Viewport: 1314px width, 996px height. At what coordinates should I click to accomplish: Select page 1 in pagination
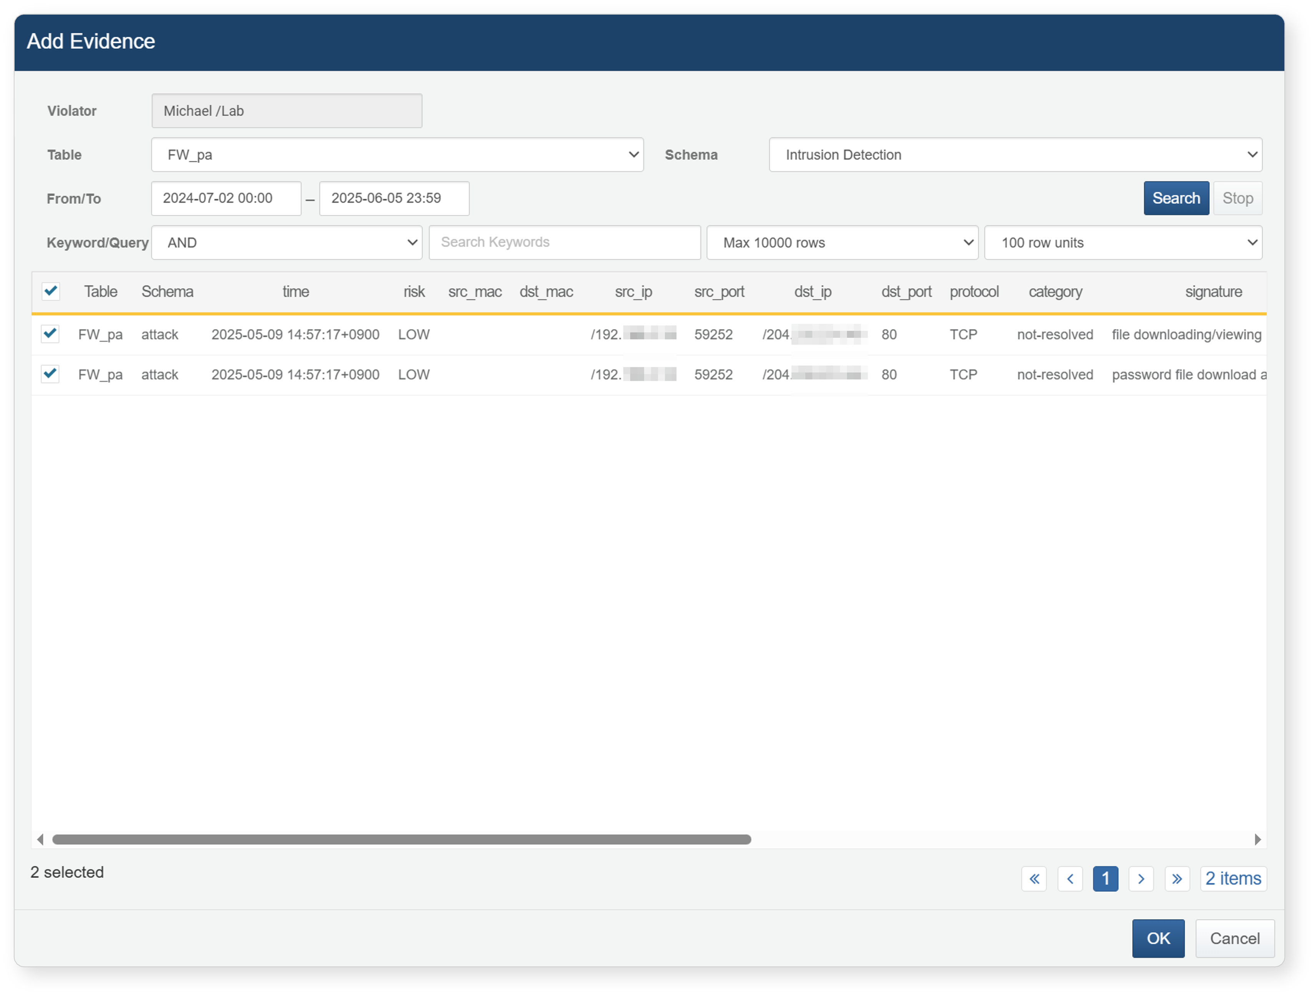click(1106, 878)
